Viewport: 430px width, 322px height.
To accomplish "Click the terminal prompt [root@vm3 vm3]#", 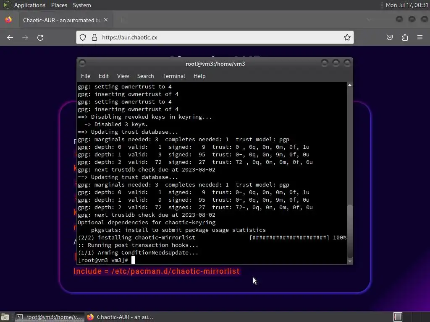I will pos(103,260).
